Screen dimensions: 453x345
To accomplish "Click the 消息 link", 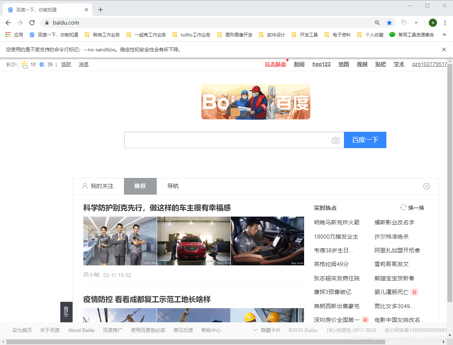I will pos(84,64).
